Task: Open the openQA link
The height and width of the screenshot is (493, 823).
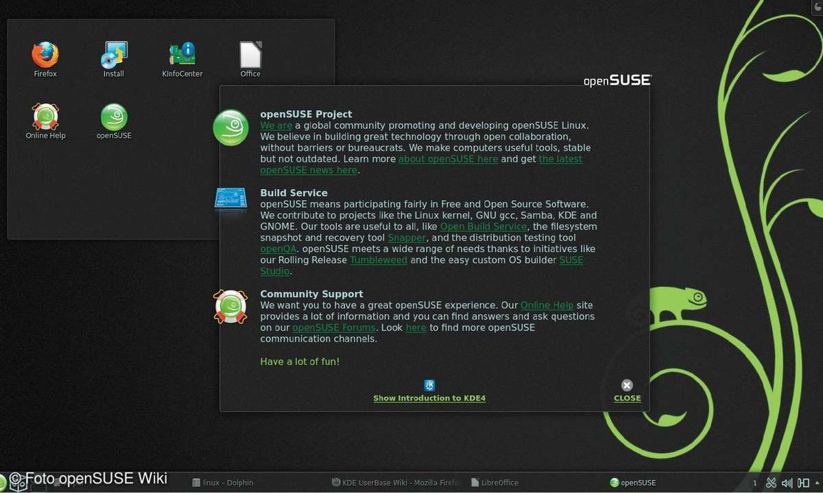Action: point(278,249)
